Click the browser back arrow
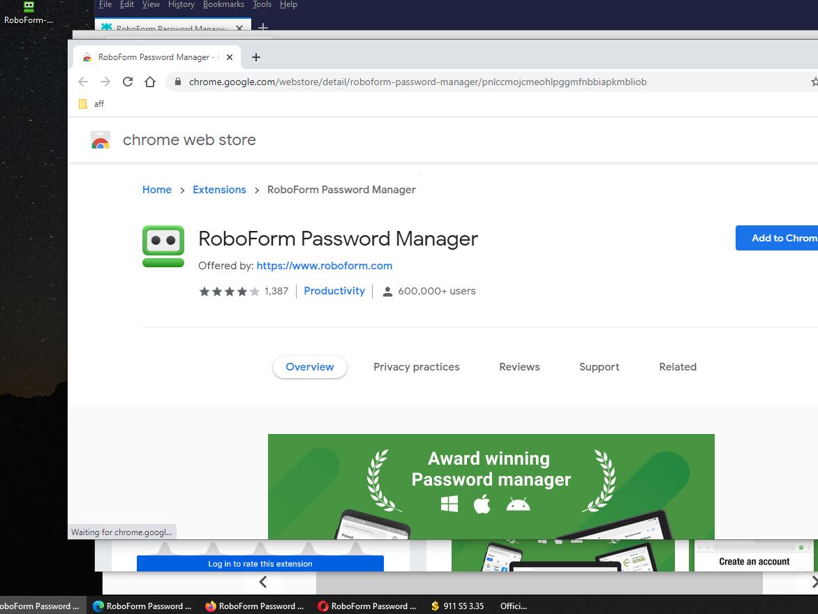 [83, 82]
